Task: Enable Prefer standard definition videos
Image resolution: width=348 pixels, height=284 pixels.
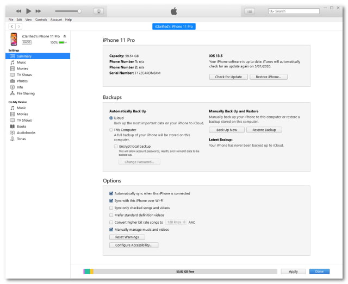Action: click(111, 215)
